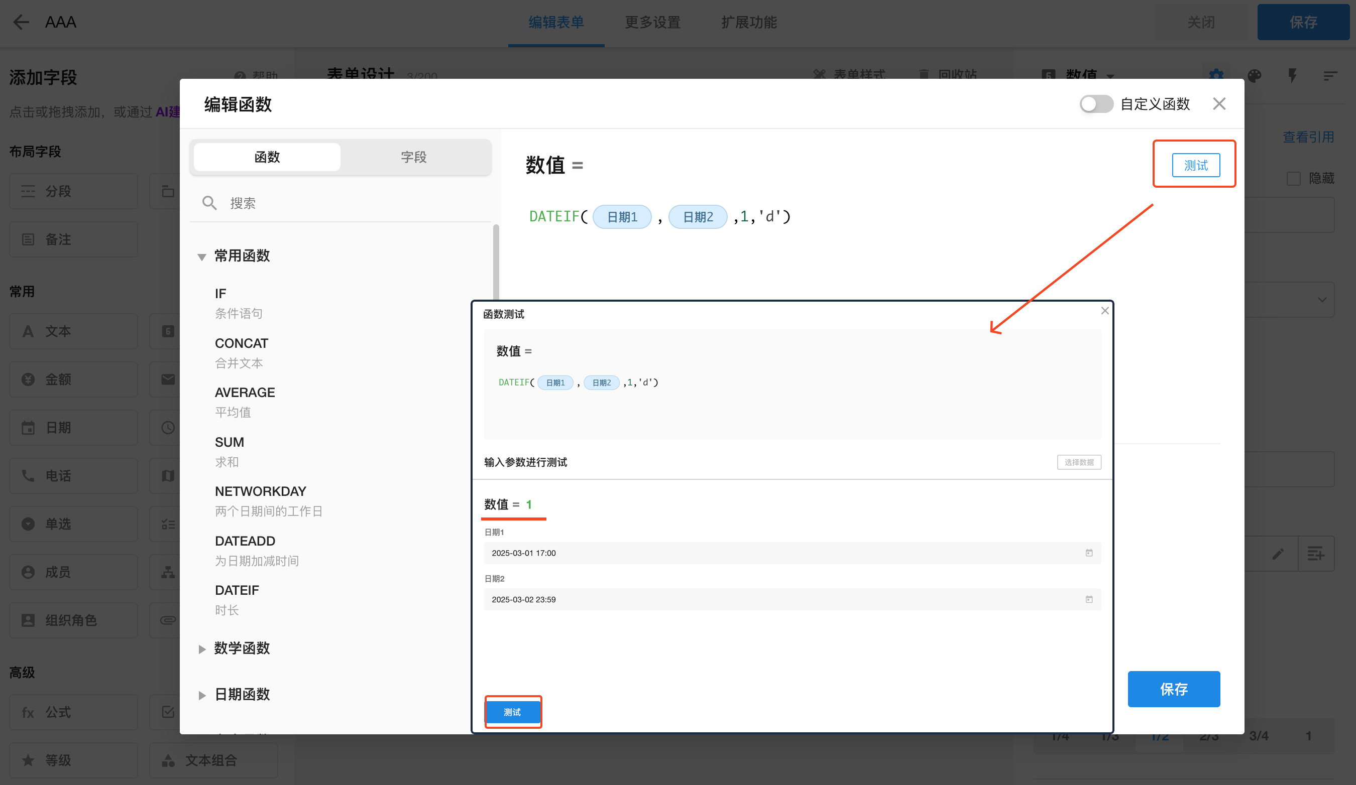
Task: Expand the 日期函数 group
Action: 202,695
